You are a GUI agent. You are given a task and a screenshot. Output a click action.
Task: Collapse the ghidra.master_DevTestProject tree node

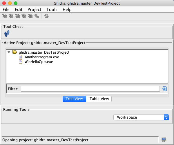coord(9,52)
